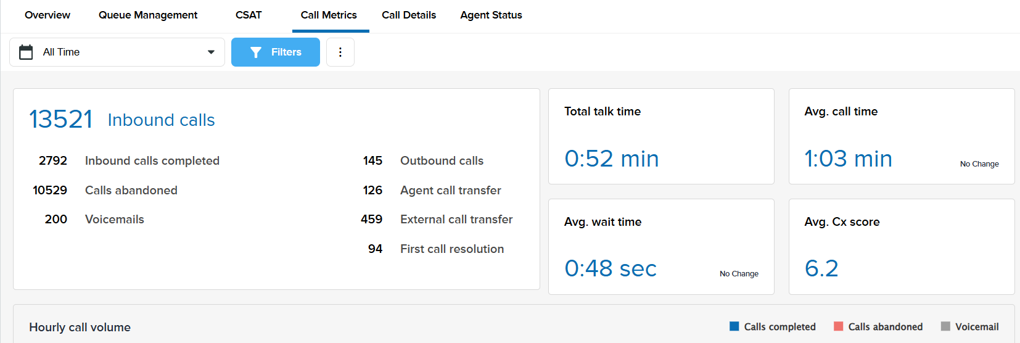Click the gray Voicemail color swatch

click(945, 326)
